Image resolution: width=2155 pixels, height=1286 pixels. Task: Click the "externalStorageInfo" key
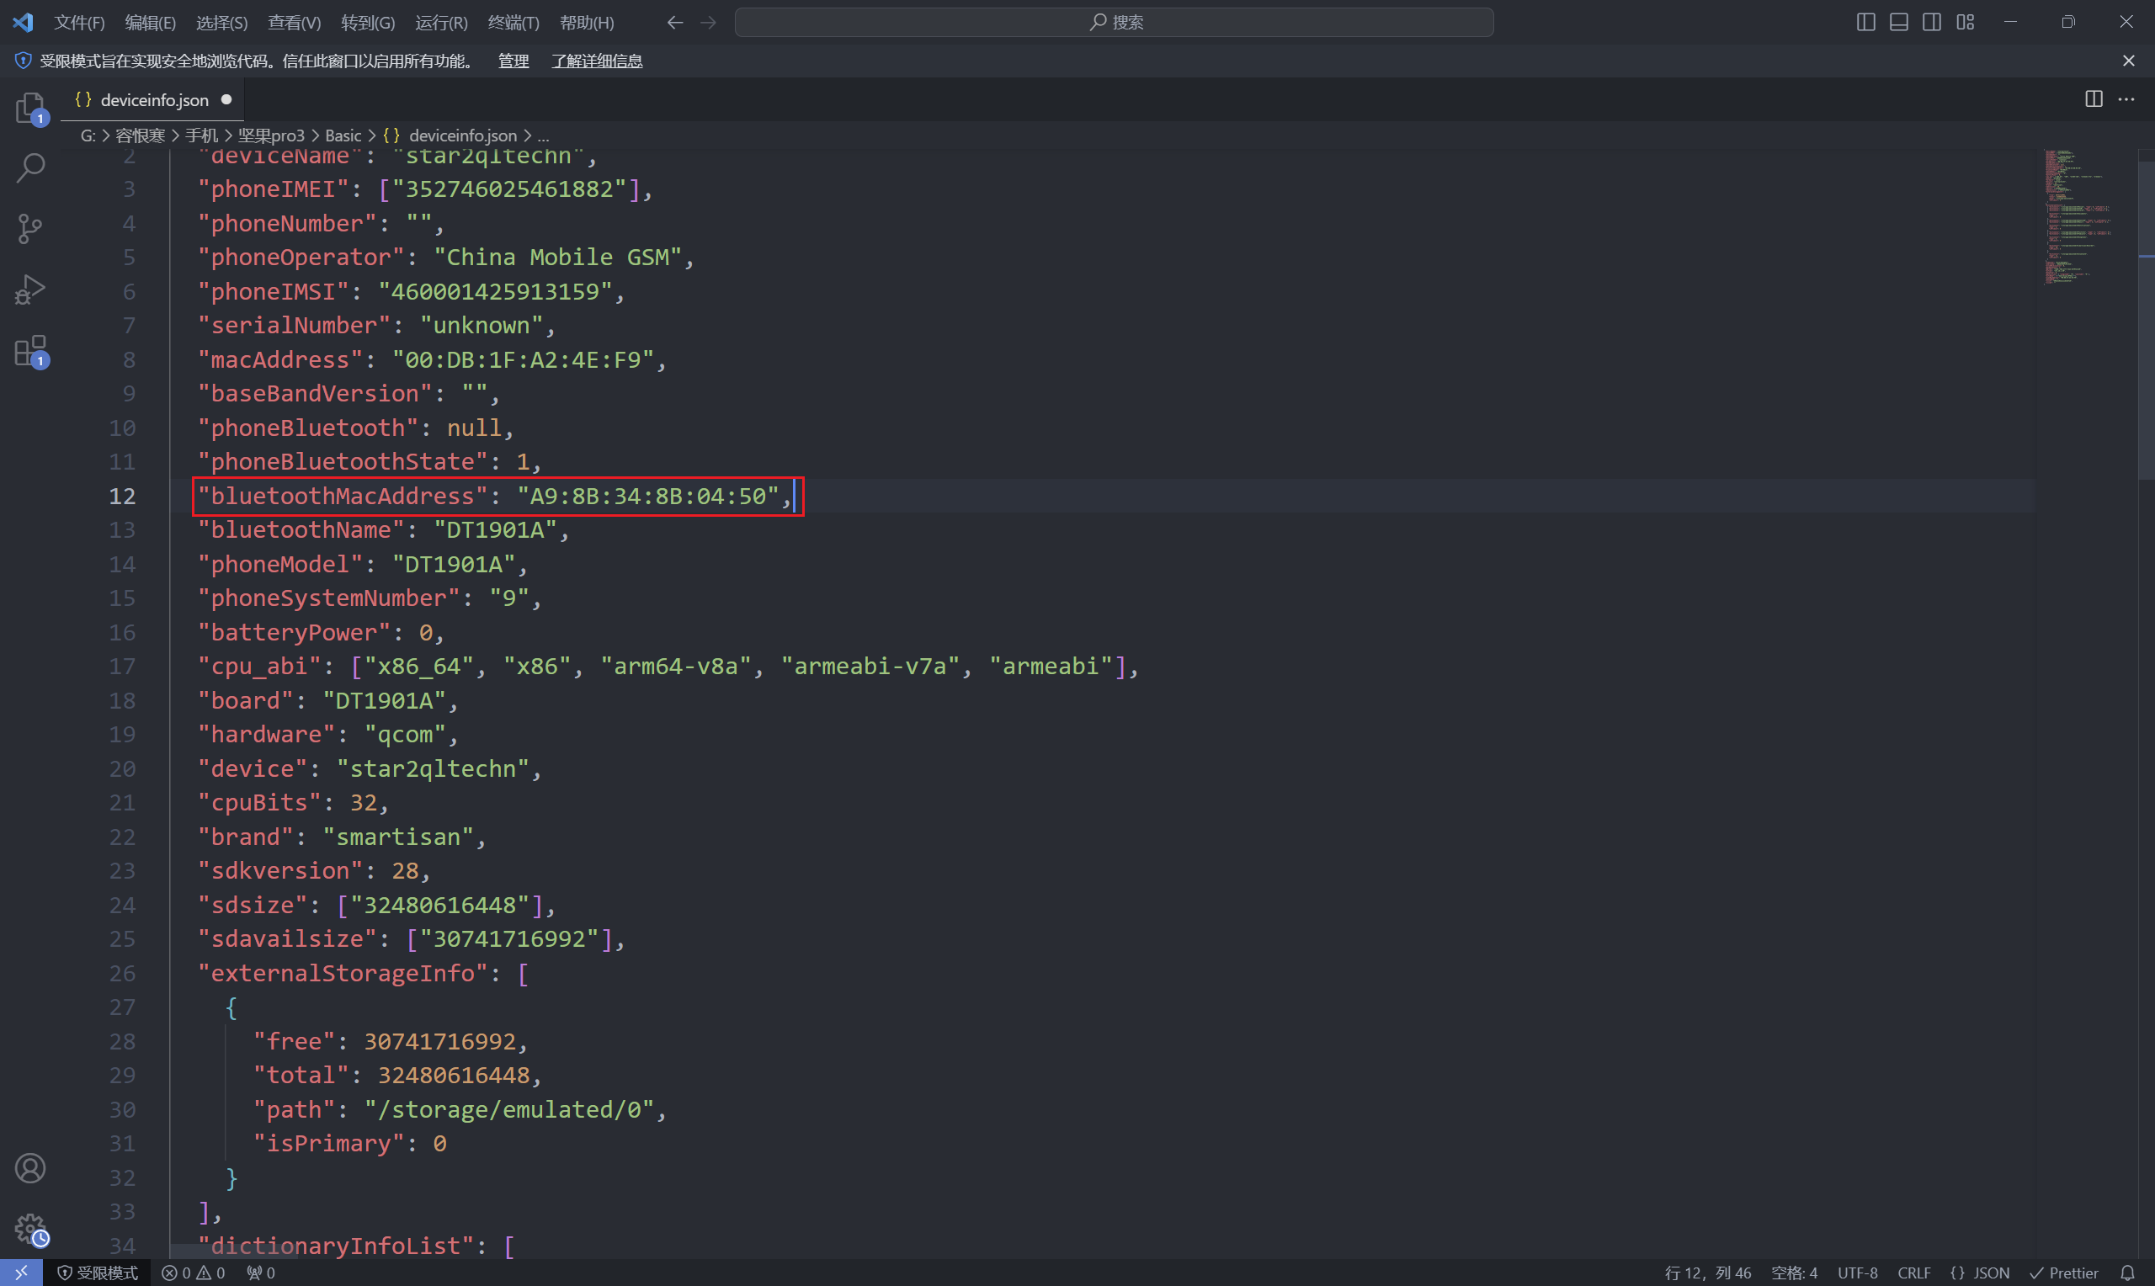pyautogui.click(x=343, y=973)
